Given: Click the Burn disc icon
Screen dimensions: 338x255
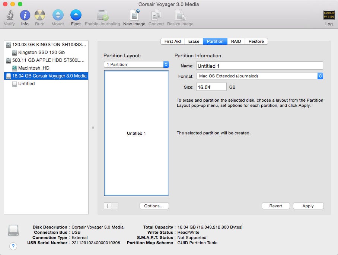Looking at the screenshot, I should pos(40,15).
